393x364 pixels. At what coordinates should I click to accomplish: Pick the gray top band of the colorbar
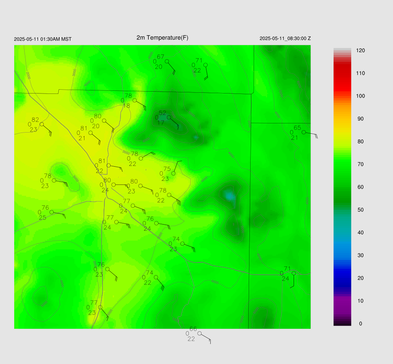(342, 50)
